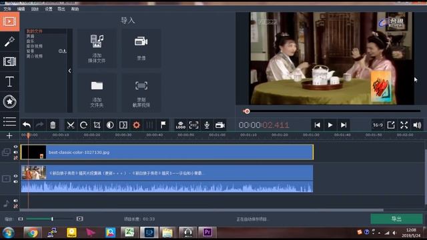
Task: Open the More tools list icon
Action: pos(9,121)
